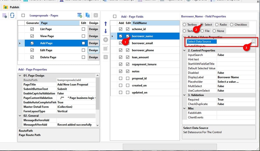Move selected field down with blue arrow
Viewport: 260px width, 151px height.
pyautogui.click(x=106, y=31)
